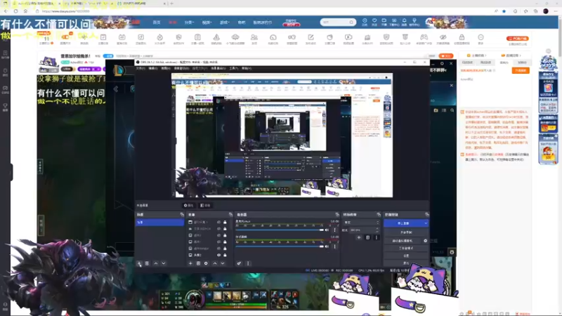Screen dimensions: 562x316
Task: Mute the second audio mixer track
Action: click(327, 246)
